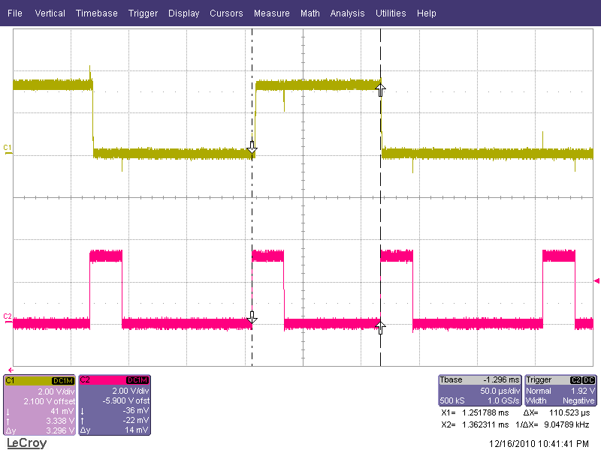Viewport: 601px width, 450px height.
Task: Click the C1 2.100 V offset value
Action: (x=49, y=401)
